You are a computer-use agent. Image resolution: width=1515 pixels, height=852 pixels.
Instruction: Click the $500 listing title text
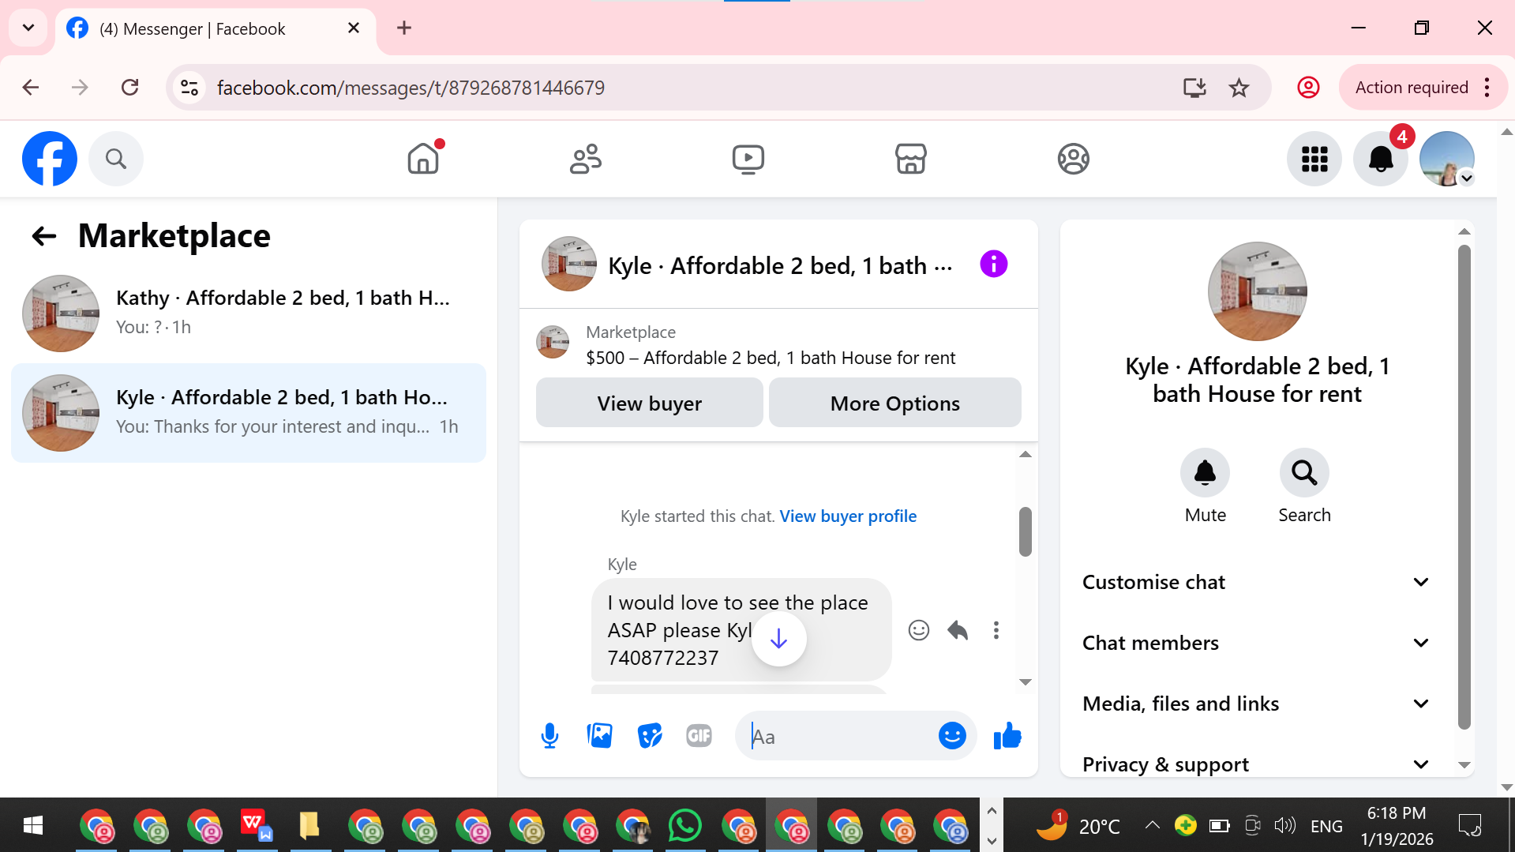(771, 358)
